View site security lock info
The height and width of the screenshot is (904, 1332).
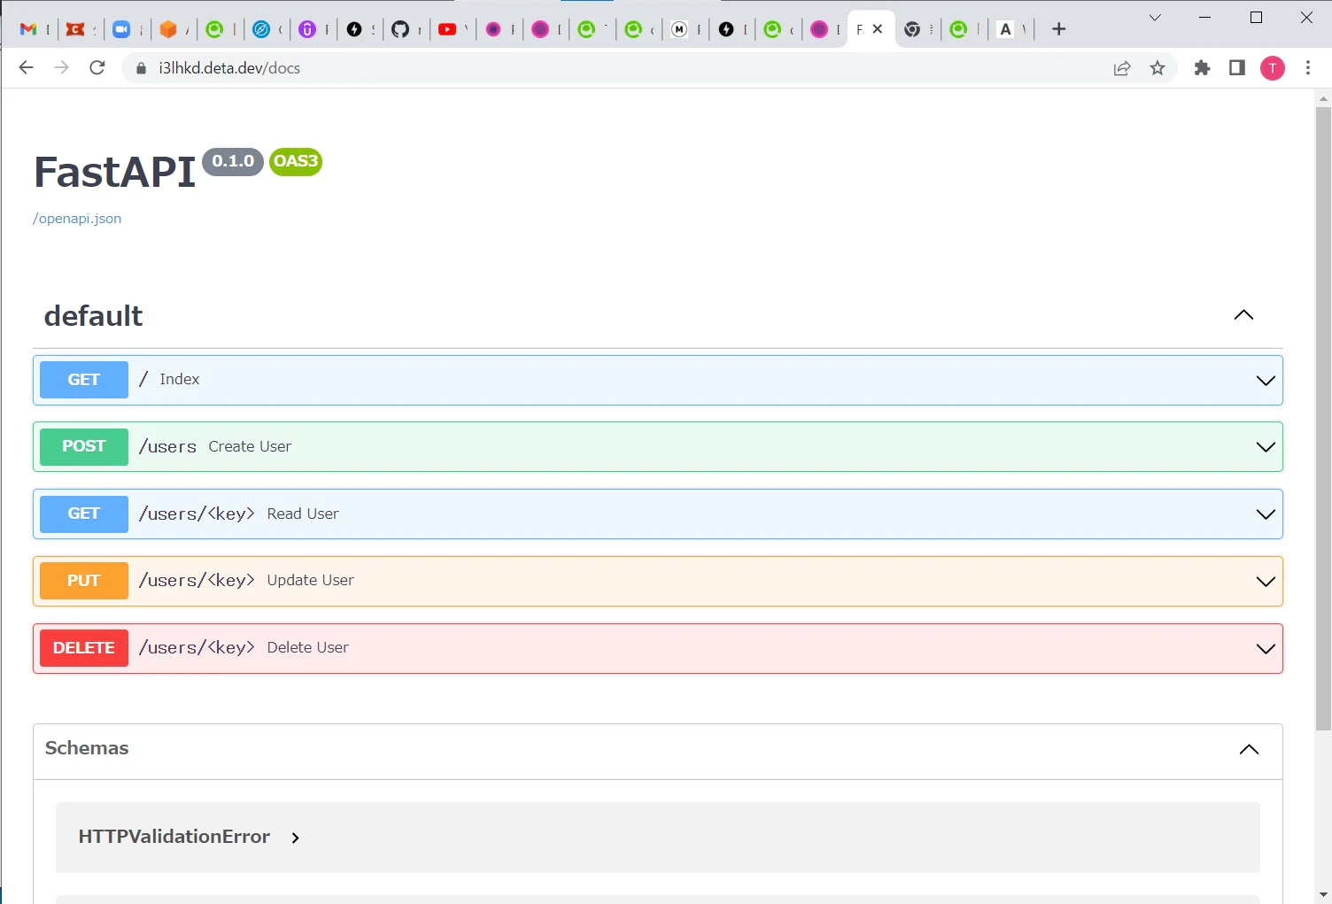pyautogui.click(x=141, y=68)
